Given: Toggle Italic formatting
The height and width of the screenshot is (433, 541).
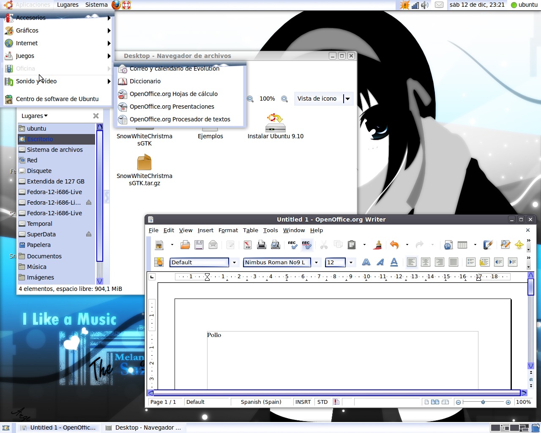Looking at the screenshot, I should (380, 262).
